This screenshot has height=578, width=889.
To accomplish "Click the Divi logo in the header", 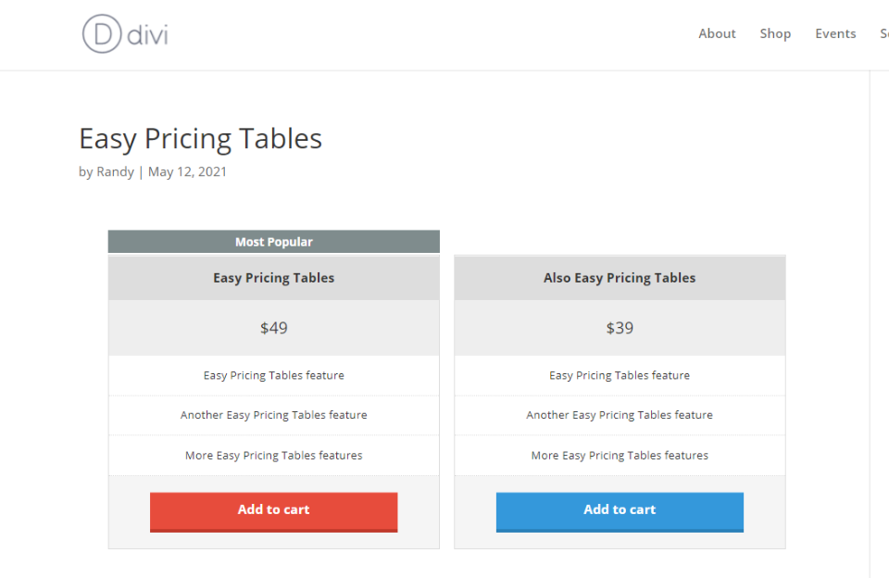I will 124,33.
